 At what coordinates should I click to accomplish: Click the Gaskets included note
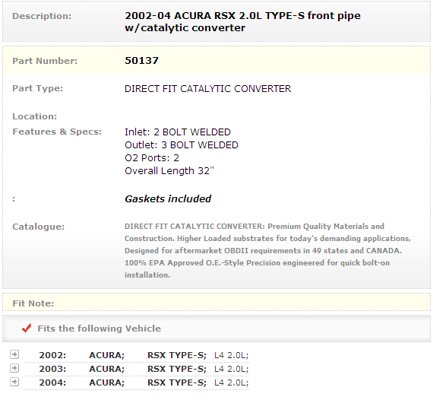tap(168, 198)
